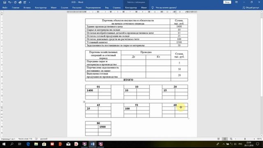Click the account 01 header cell
This screenshot has width=263, height=148.
[x=98, y=87]
